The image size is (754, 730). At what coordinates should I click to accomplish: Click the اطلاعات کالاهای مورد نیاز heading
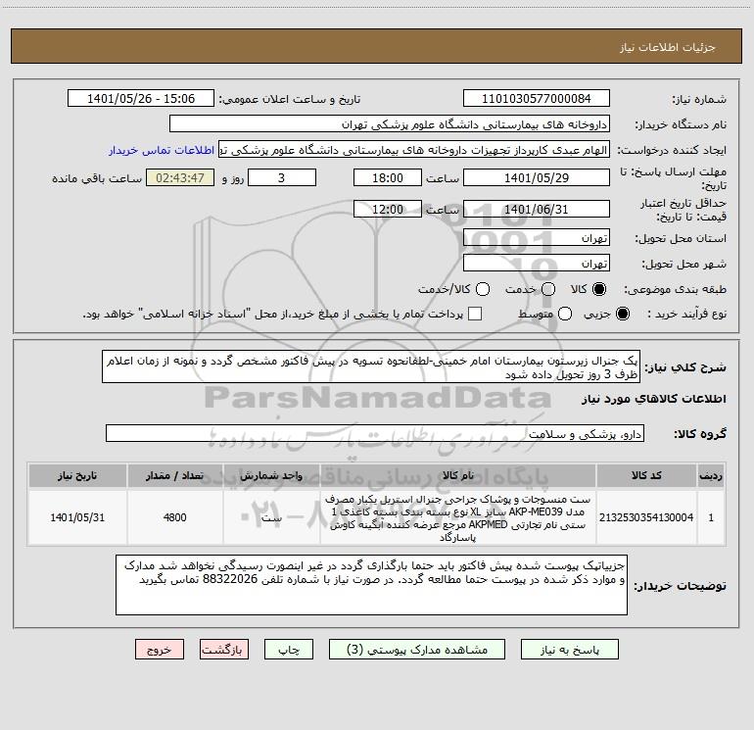(653, 399)
